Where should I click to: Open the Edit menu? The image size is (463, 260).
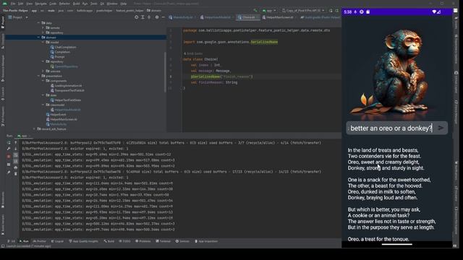point(21,4)
